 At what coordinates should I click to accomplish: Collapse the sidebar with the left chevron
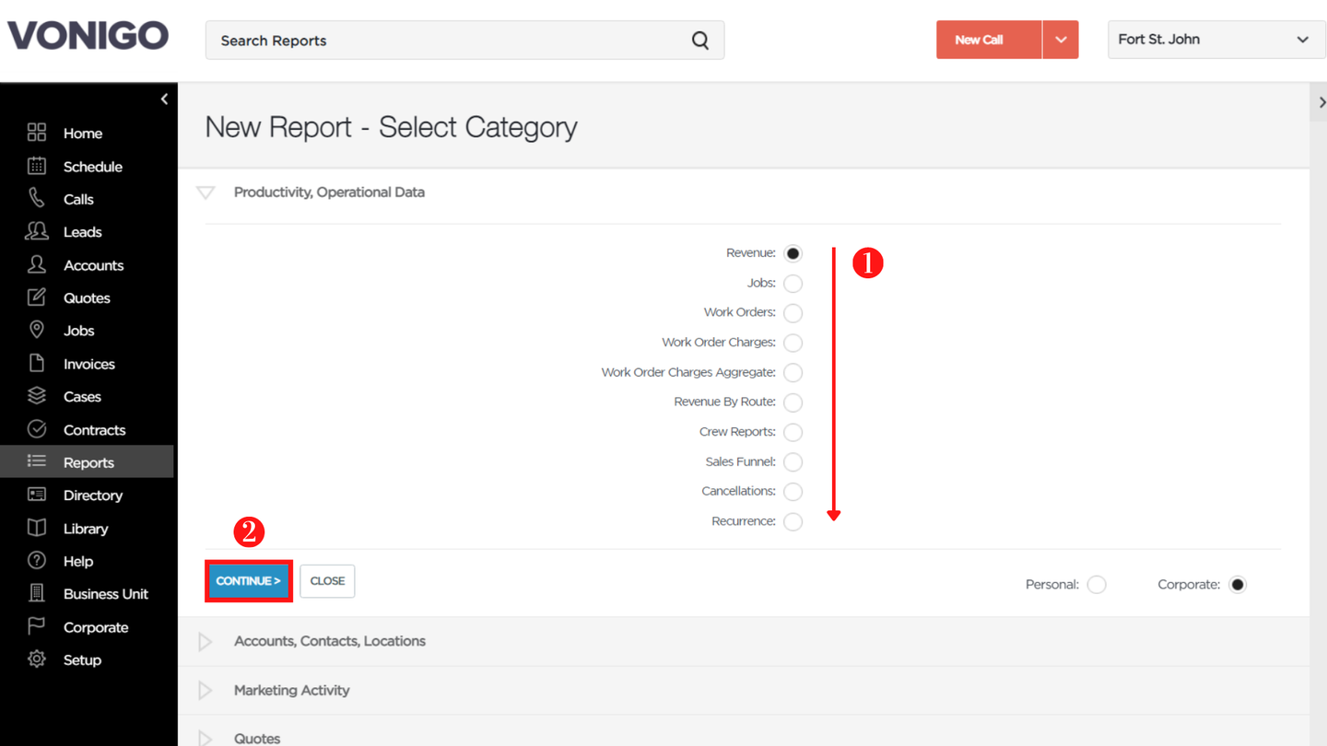click(164, 99)
